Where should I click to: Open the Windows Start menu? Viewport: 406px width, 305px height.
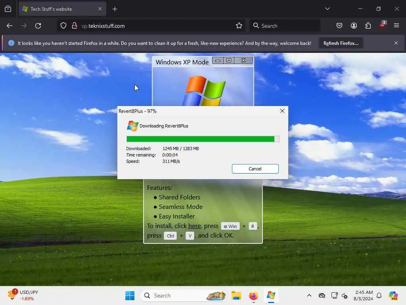tap(130, 295)
